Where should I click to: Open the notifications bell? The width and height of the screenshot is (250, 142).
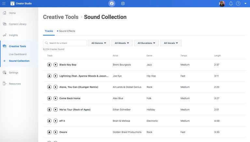[x=231, y=4]
